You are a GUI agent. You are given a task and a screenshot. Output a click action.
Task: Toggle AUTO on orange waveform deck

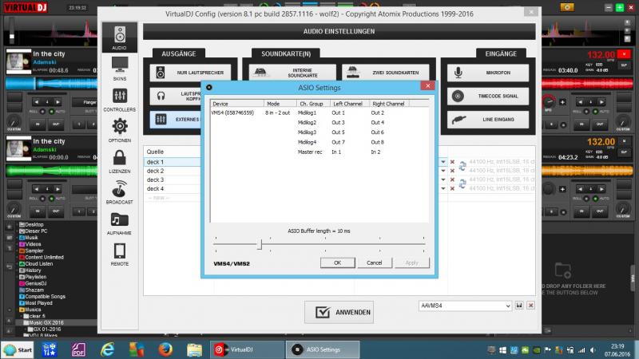point(595,199)
